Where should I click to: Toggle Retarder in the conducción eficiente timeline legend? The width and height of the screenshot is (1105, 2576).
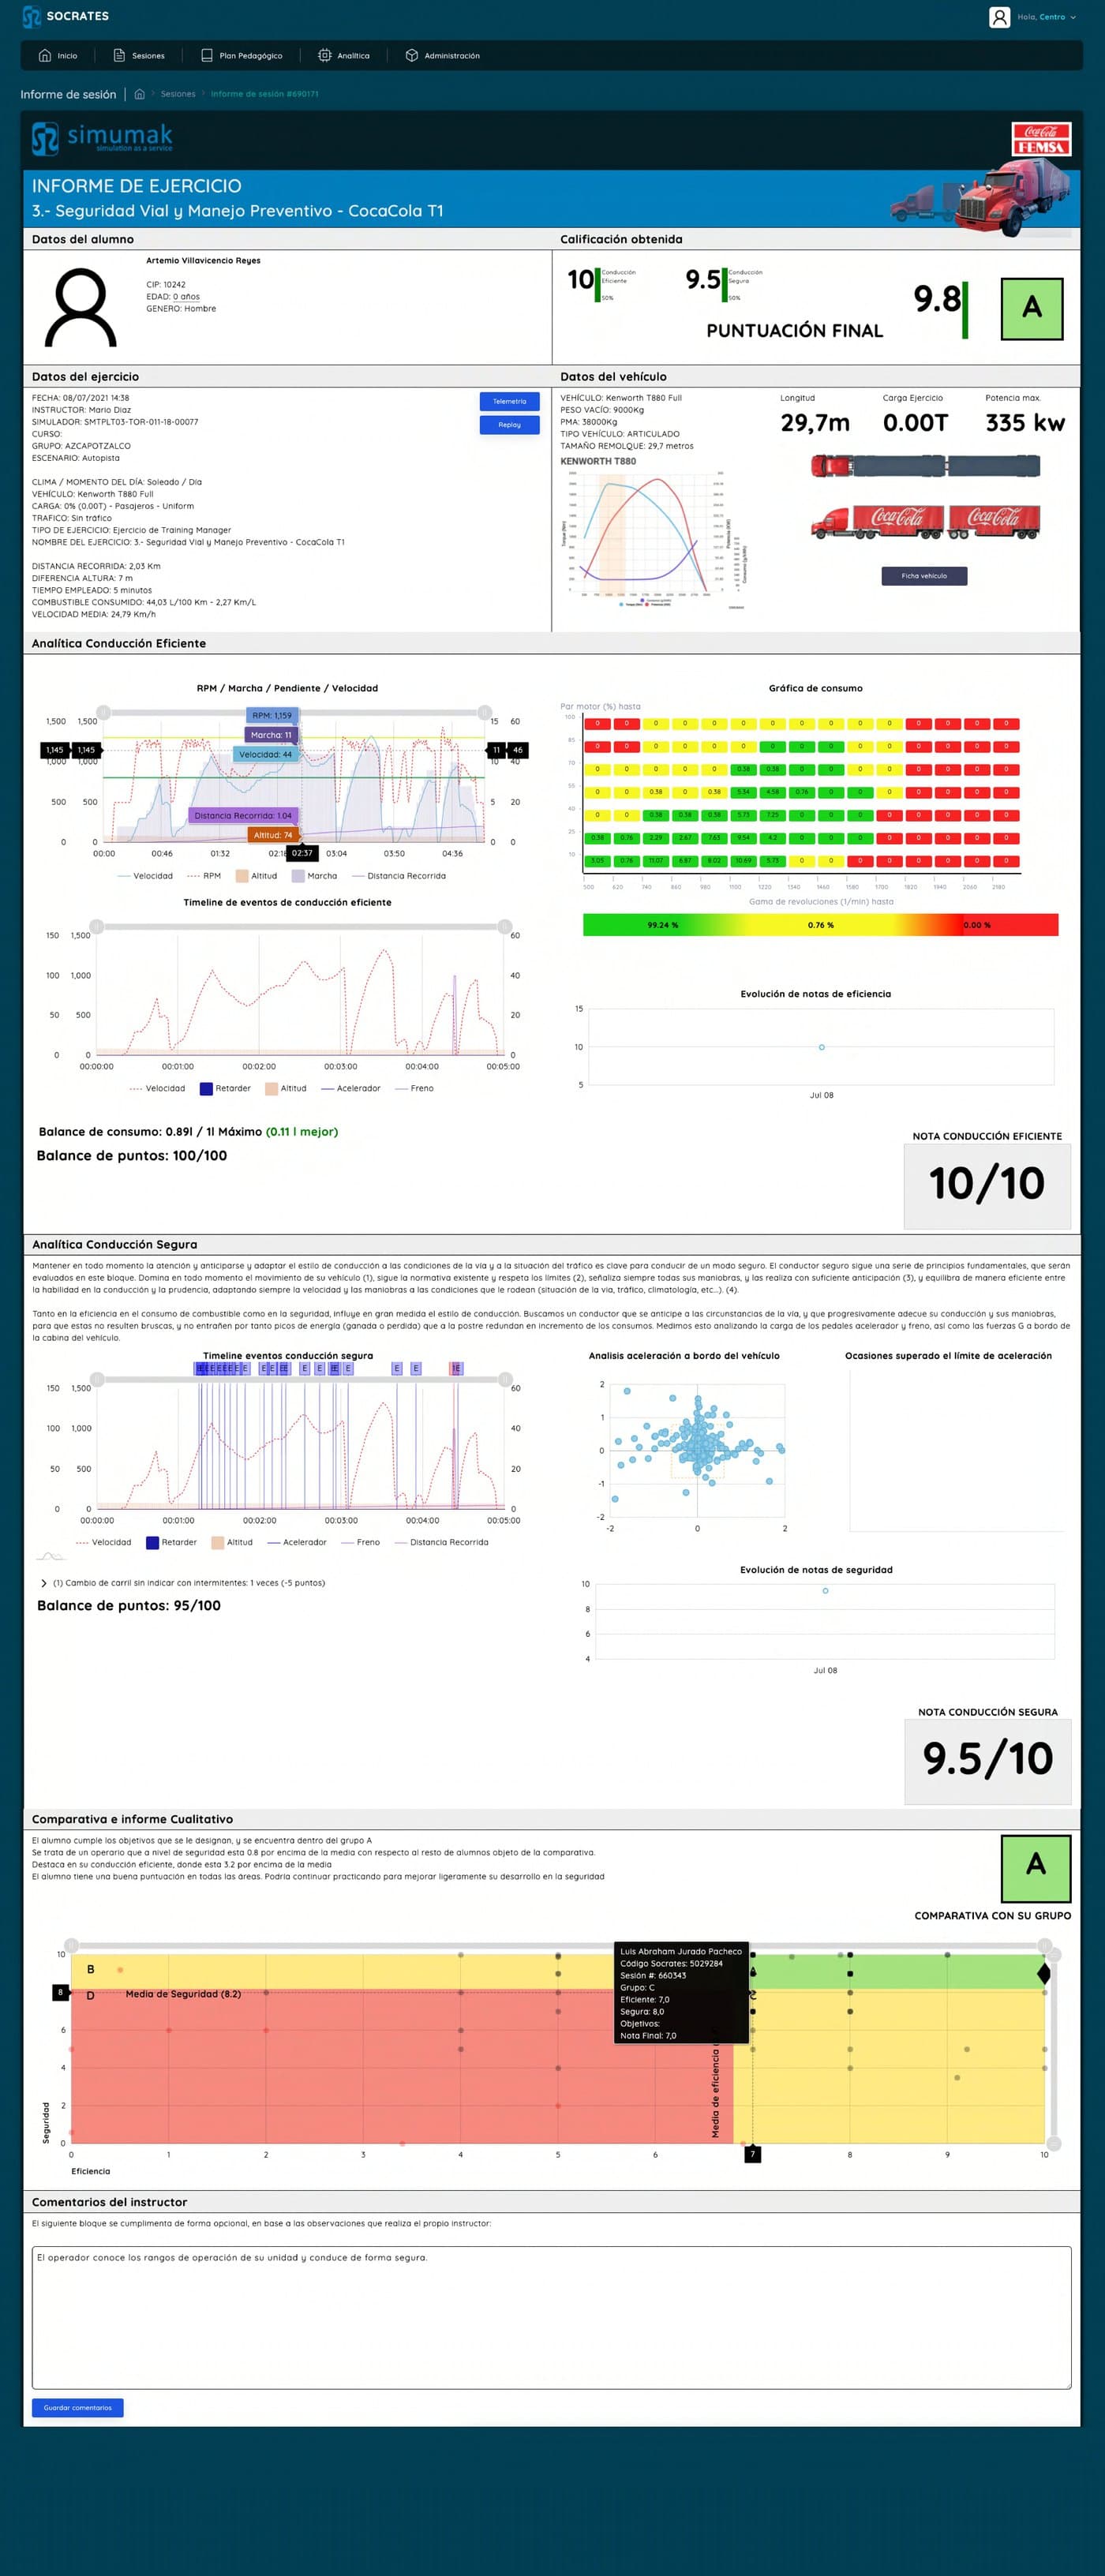click(x=225, y=1089)
